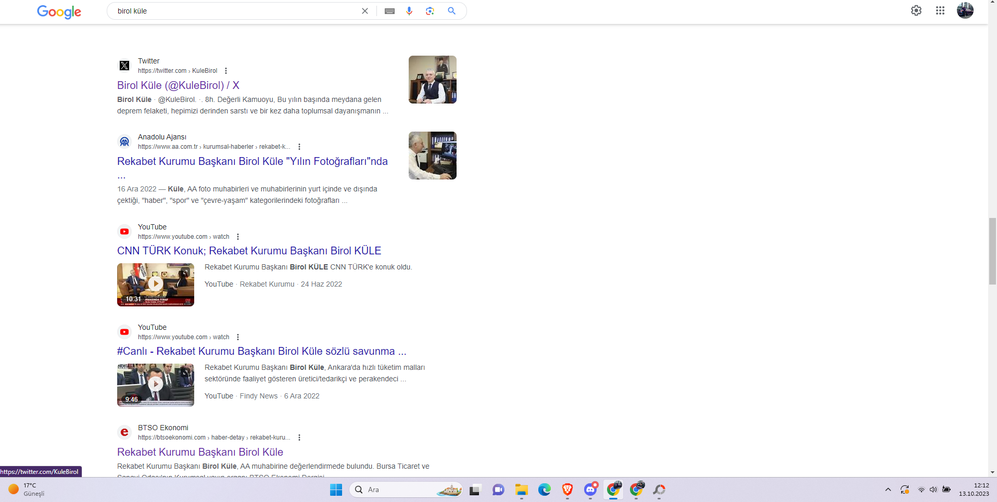997x502 pixels.
Task: Click the Google logo
Action: tap(59, 11)
